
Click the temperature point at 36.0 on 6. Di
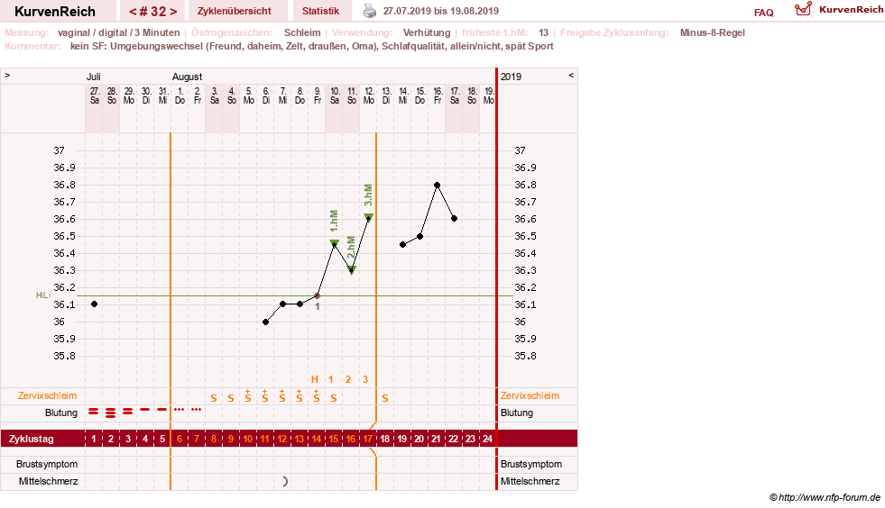(265, 322)
